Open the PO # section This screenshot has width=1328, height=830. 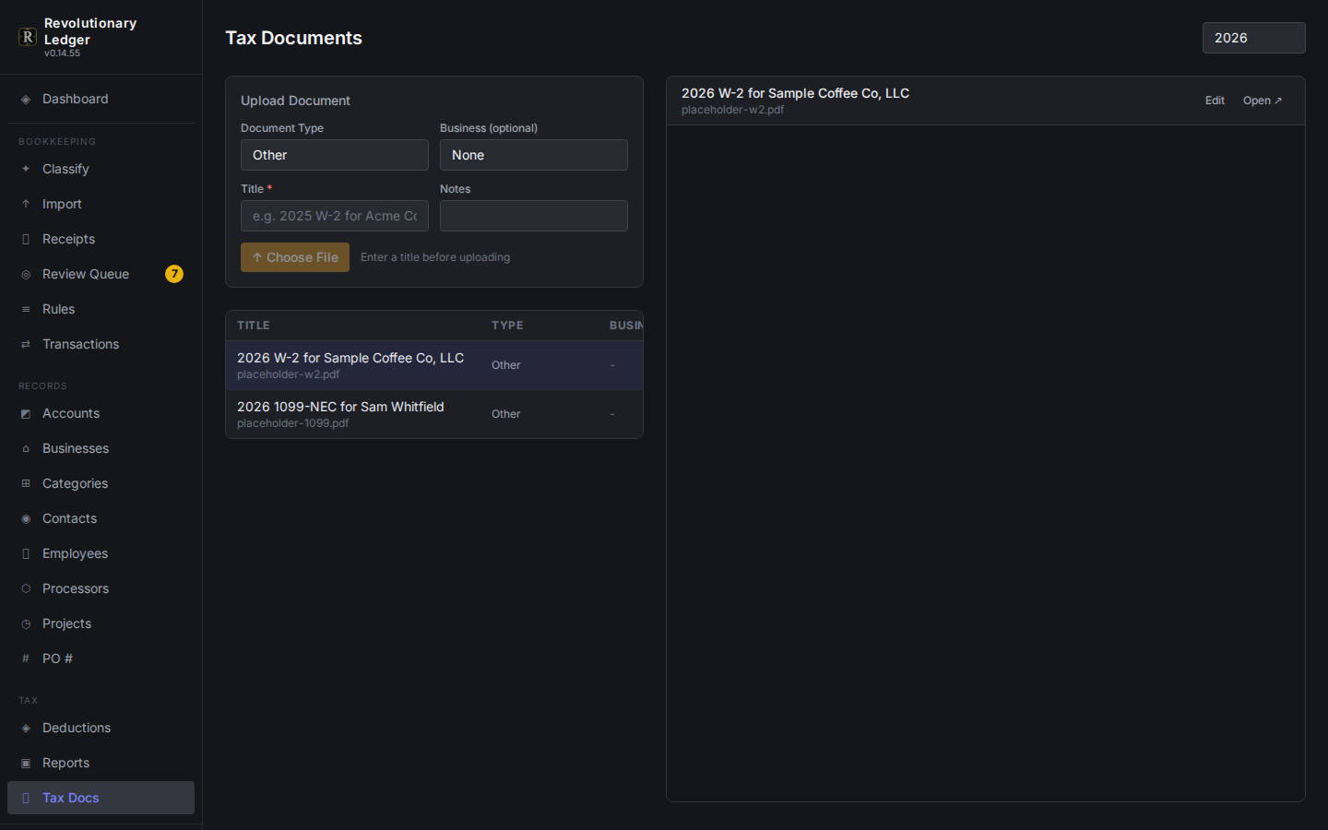101,658
